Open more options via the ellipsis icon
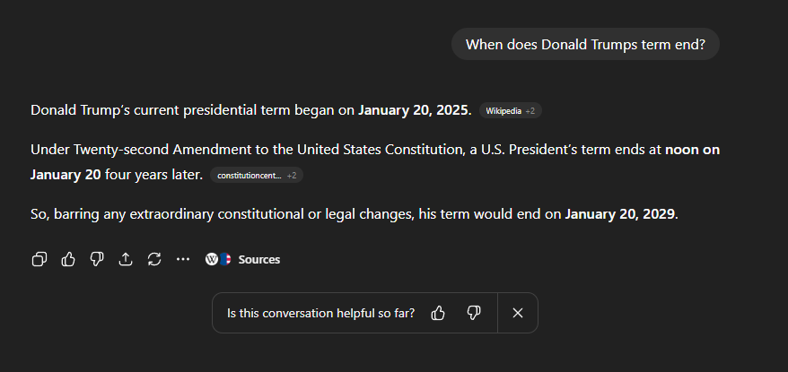The height and width of the screenshot is (372, 788). point(183,259)
